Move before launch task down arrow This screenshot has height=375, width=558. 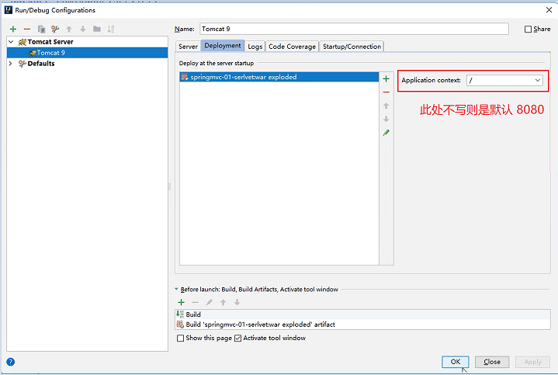tap(237, 302)
